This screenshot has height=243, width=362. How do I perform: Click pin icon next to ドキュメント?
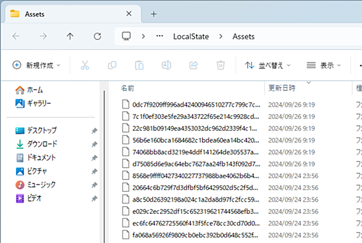click(x=94, y=158)
